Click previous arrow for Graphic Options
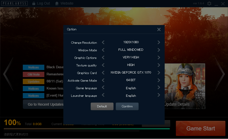Viewport: 228px width, 139px height. (103, 57)
